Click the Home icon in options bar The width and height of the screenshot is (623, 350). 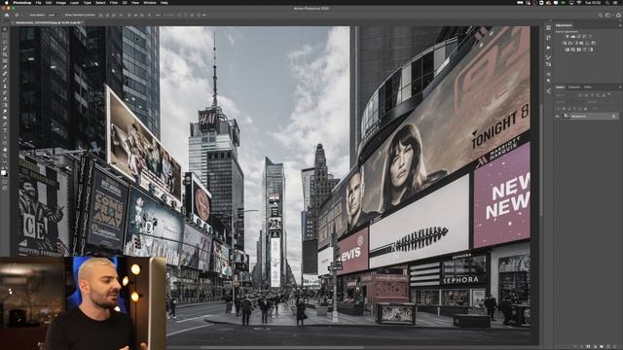[7, 16]
